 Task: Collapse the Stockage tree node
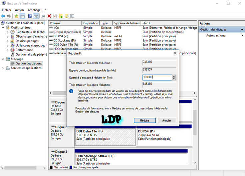click(x=3, y=59)
